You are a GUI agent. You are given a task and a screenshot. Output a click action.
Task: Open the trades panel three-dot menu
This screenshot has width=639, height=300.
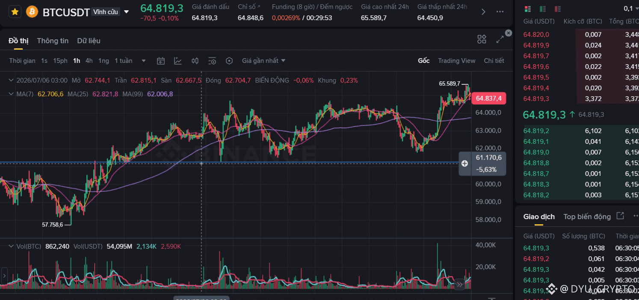point(636,216)
